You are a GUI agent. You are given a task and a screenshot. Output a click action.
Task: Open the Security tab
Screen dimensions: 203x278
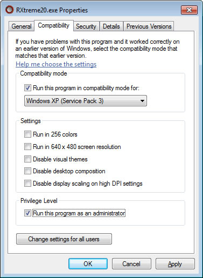point(86,26)
